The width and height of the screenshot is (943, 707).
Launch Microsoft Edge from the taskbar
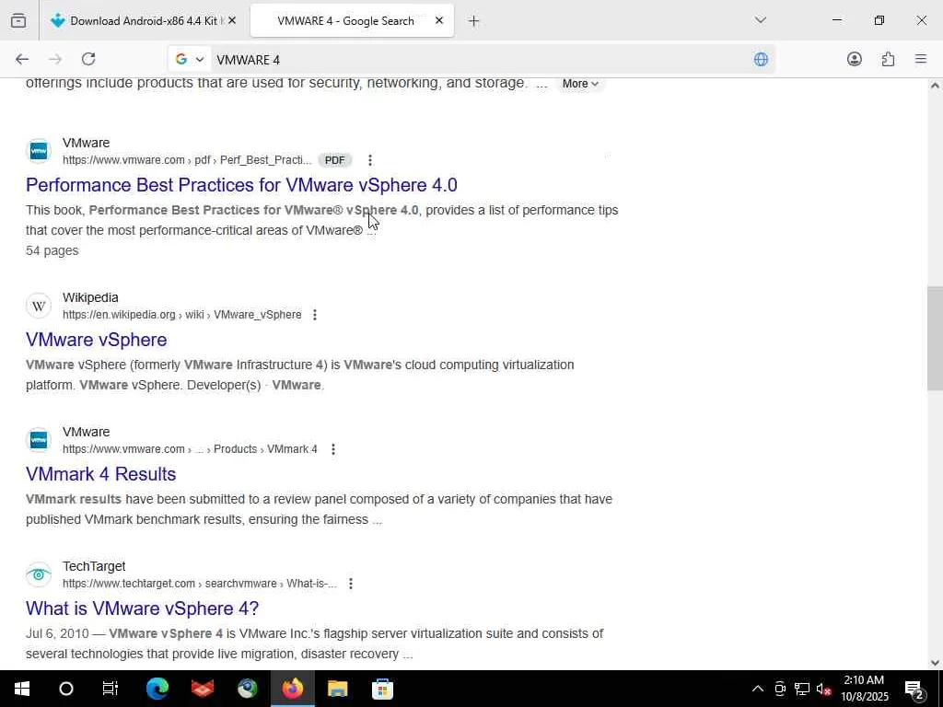(x=157, y=689)
